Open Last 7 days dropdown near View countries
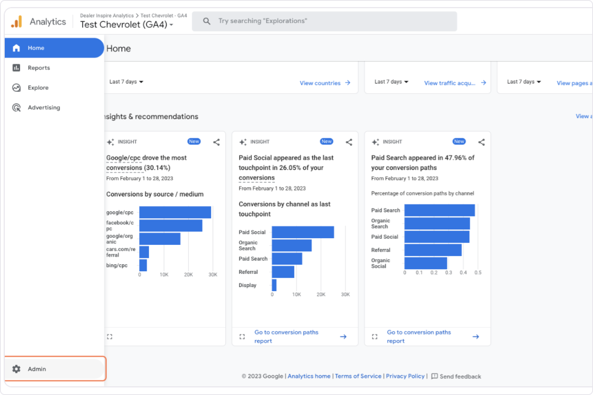593x395 pixels. coord(126,82)
